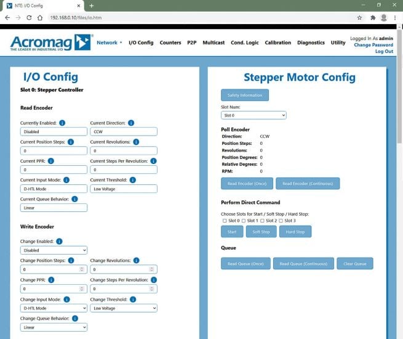This screenshot has width=403, height=339.
Task: Bookmark this page with the star icon
Action: click(359, 18)
